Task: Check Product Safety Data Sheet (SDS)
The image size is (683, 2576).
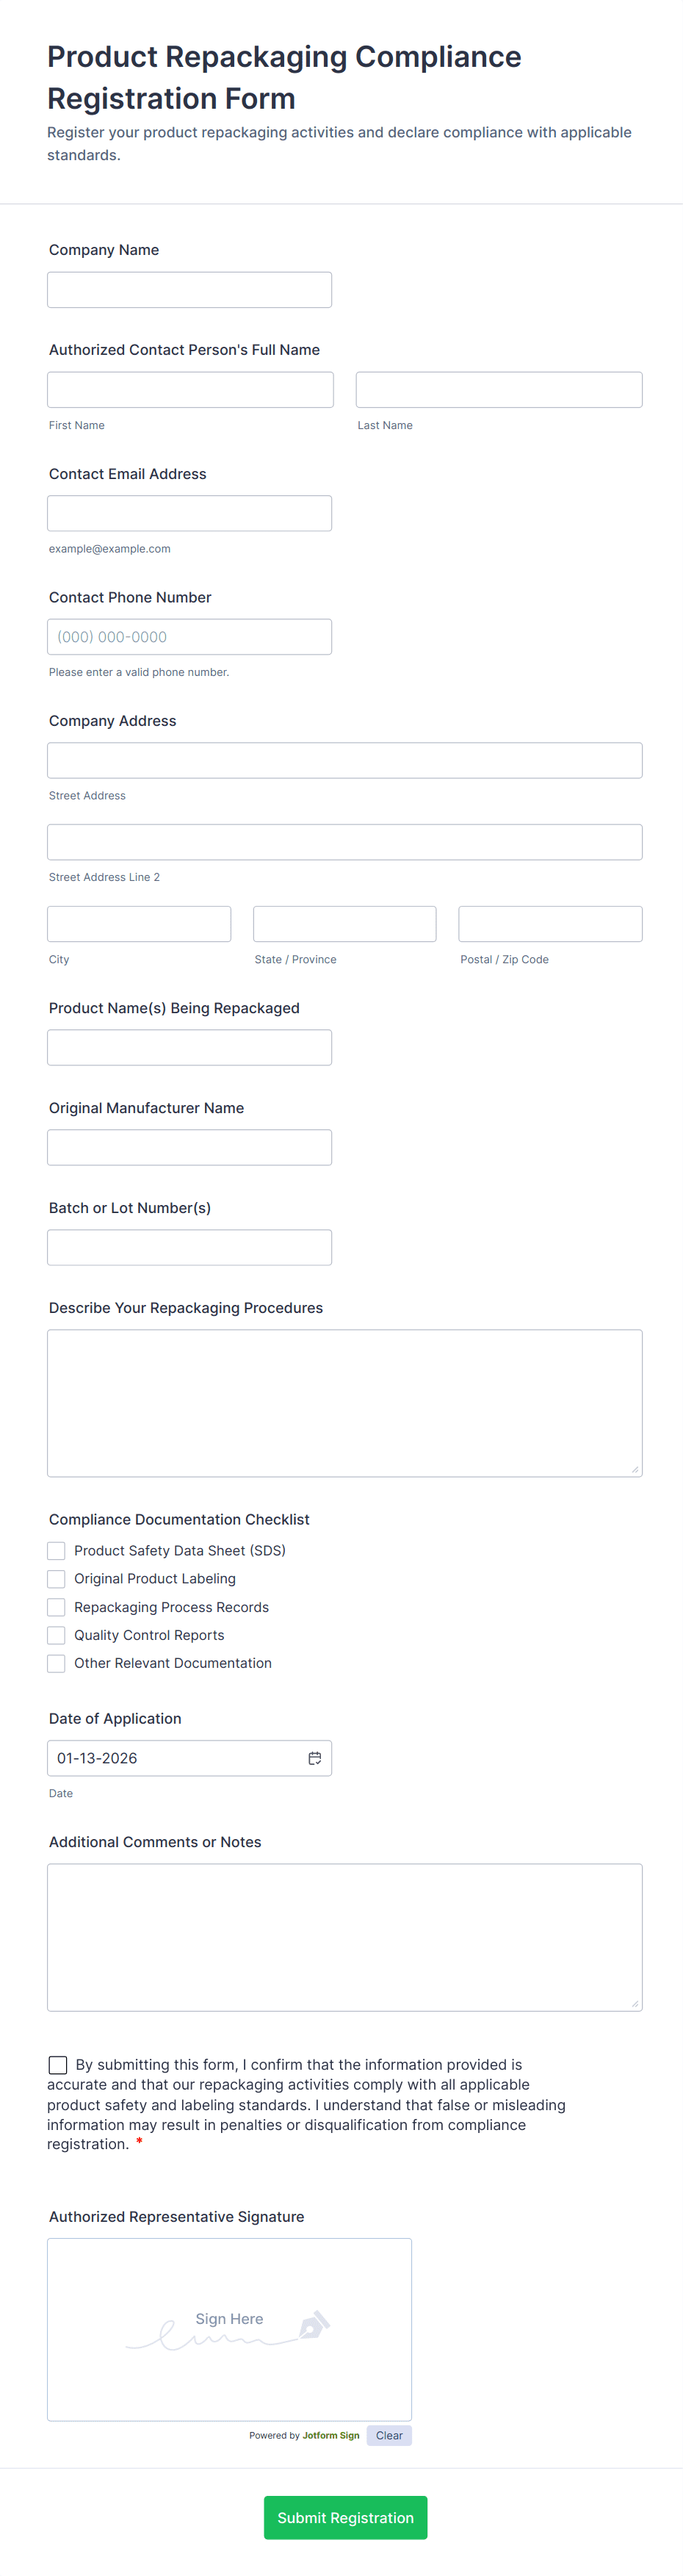Action: [x=56, y=1550]
